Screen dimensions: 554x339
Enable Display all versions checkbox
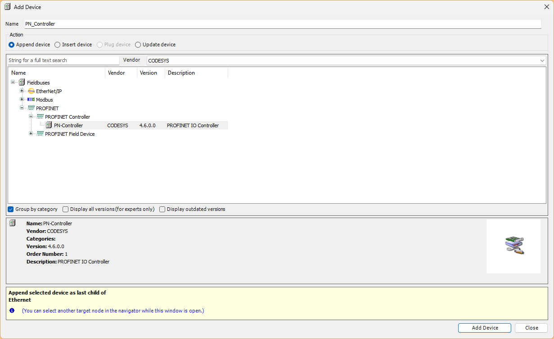click(66, 209)
